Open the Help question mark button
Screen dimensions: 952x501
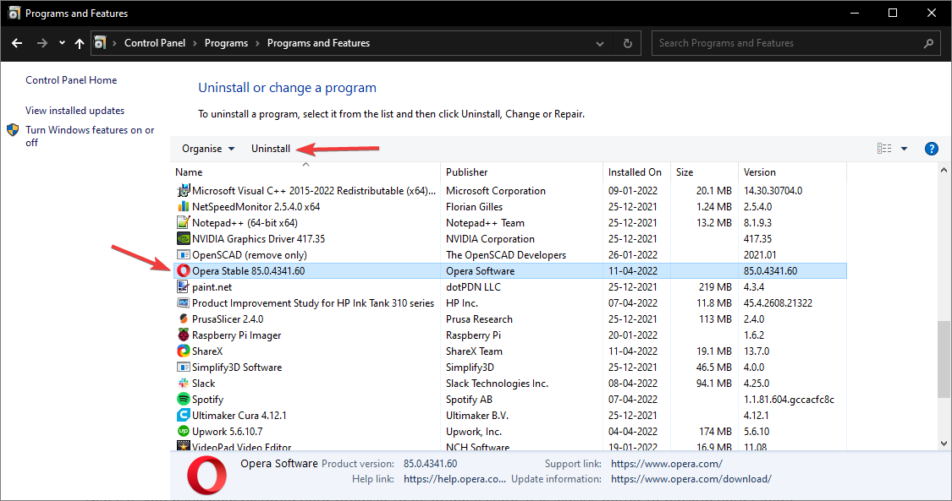(932, 149)
